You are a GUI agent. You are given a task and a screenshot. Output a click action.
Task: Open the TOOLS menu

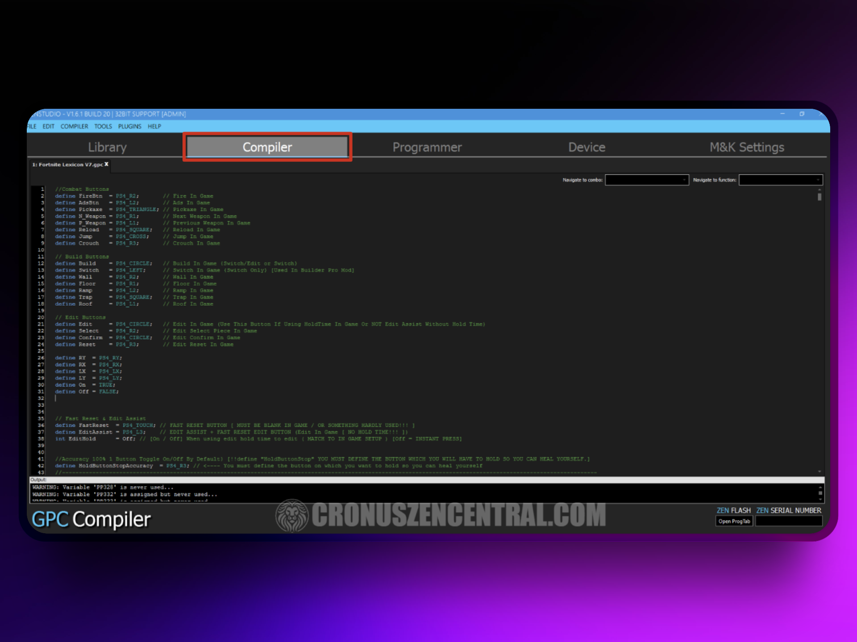coord(103,127)
